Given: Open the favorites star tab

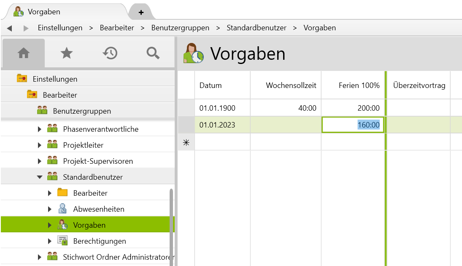Looking at the screenshot, I should (67, 53).
